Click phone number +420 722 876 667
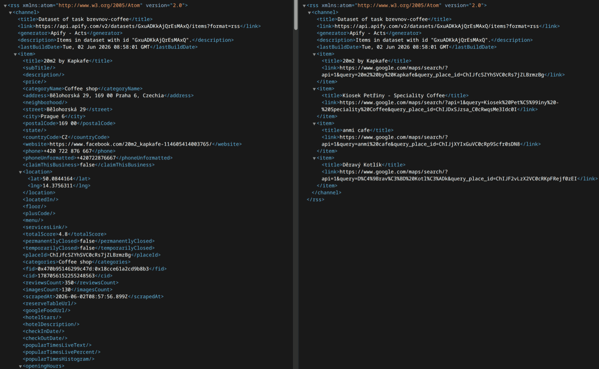Screen dimensions: 599x369 coord(69,151)
